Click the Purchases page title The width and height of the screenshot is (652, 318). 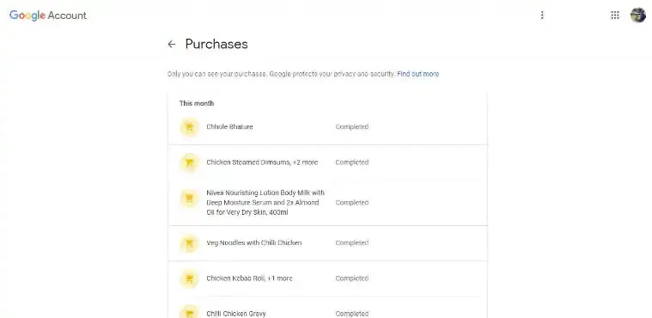click(x=216, y=44)
